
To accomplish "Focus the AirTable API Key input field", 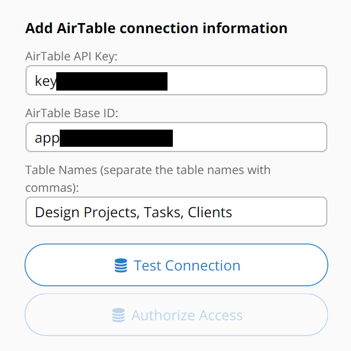I will [x=176, y=80].
